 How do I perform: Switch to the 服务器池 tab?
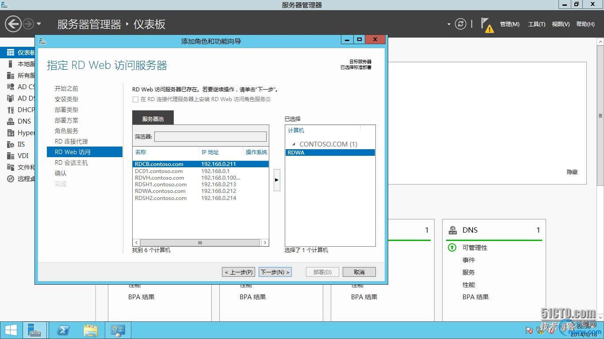click(x=153, y=119)
